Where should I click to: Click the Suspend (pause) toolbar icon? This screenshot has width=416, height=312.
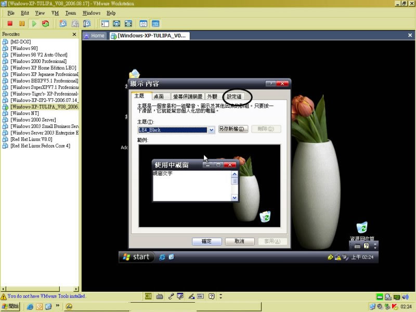(x=22, y=23)
